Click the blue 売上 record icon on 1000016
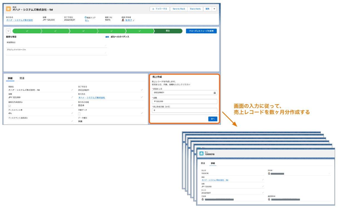Image resolution: width=338 pixels, height=208 pixels. (x=202, y=153)
